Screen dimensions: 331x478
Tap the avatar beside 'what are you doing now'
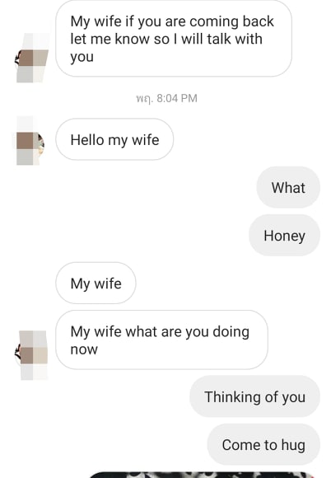tap(32, 355)
